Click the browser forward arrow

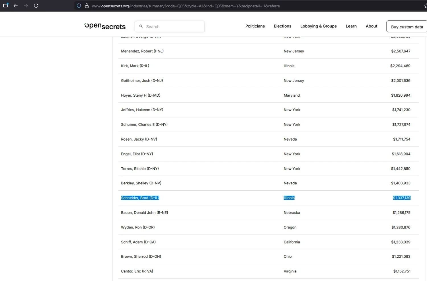[x=26, y=6]
